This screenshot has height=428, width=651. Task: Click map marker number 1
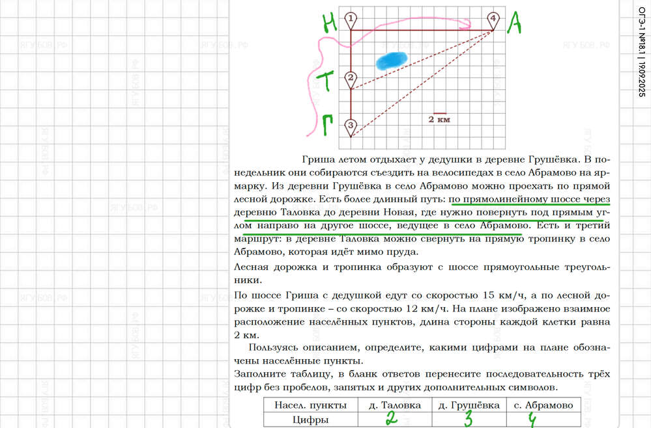point(351,19)
